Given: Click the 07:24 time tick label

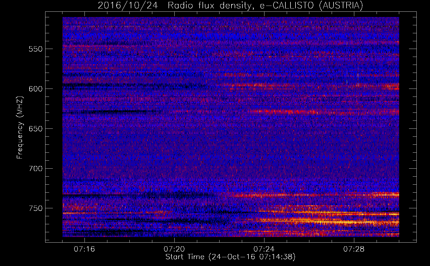Looking at the screenshot, I should (264, 249).
